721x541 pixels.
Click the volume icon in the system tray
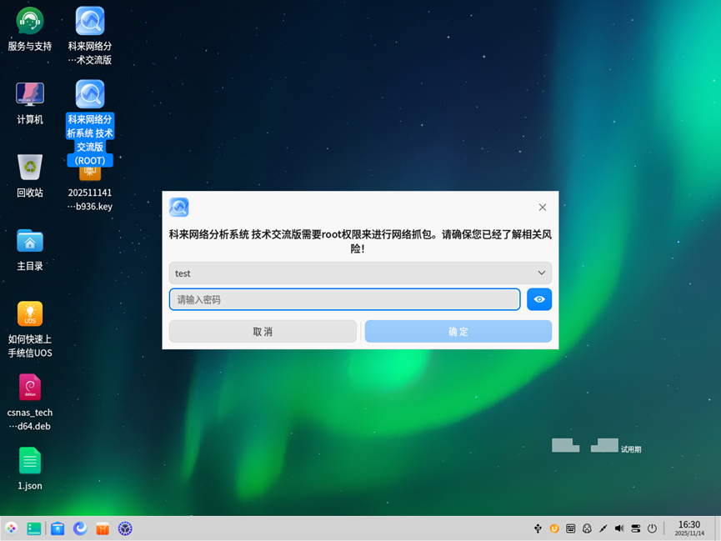point(618,528)
